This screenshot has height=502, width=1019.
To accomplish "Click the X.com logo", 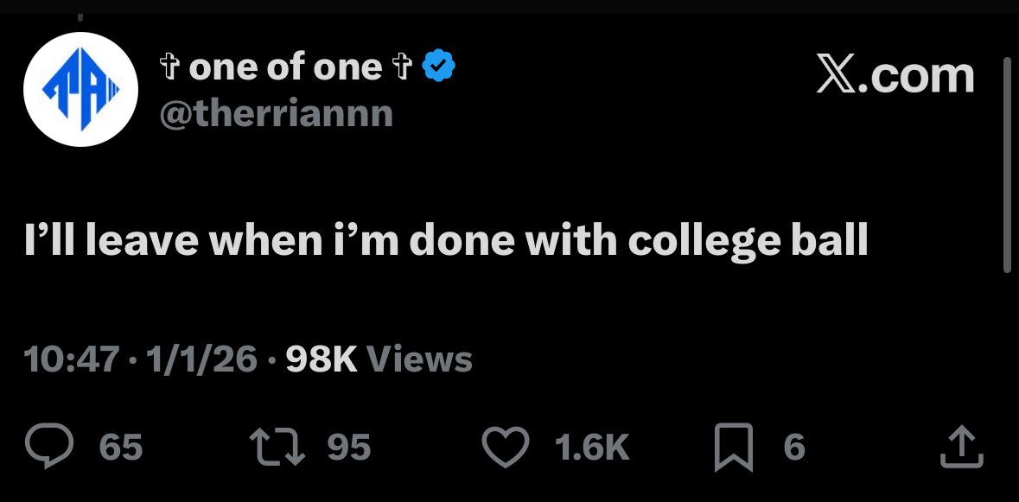I will (x=895, y=76).
